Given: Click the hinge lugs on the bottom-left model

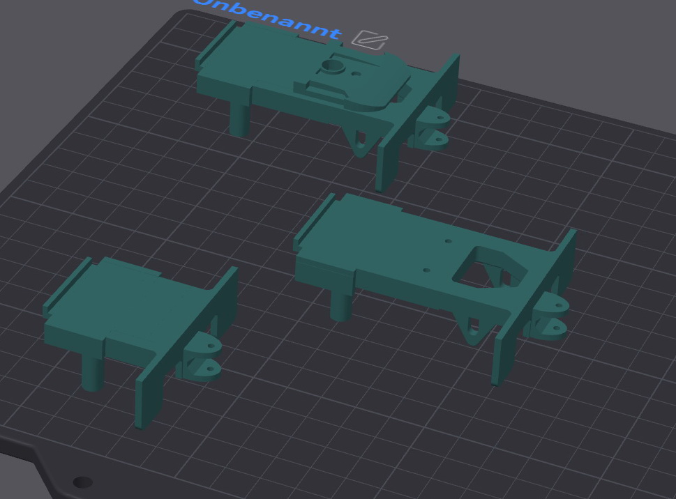Looking at the screenshot, I should point(202,356).
